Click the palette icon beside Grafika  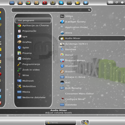pyautogui.click(x=19, y=42)
